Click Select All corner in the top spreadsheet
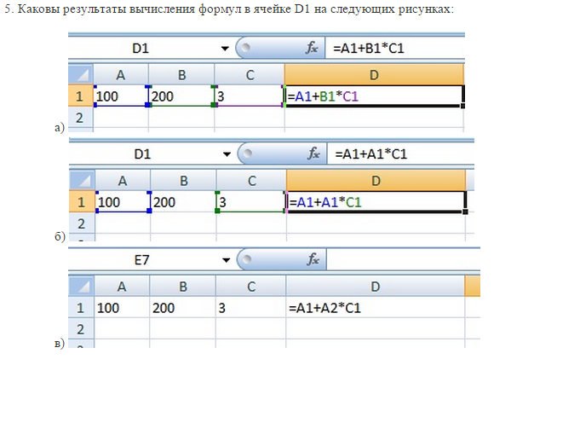Screen dimensions: 580x423 (x=80, y=75)
